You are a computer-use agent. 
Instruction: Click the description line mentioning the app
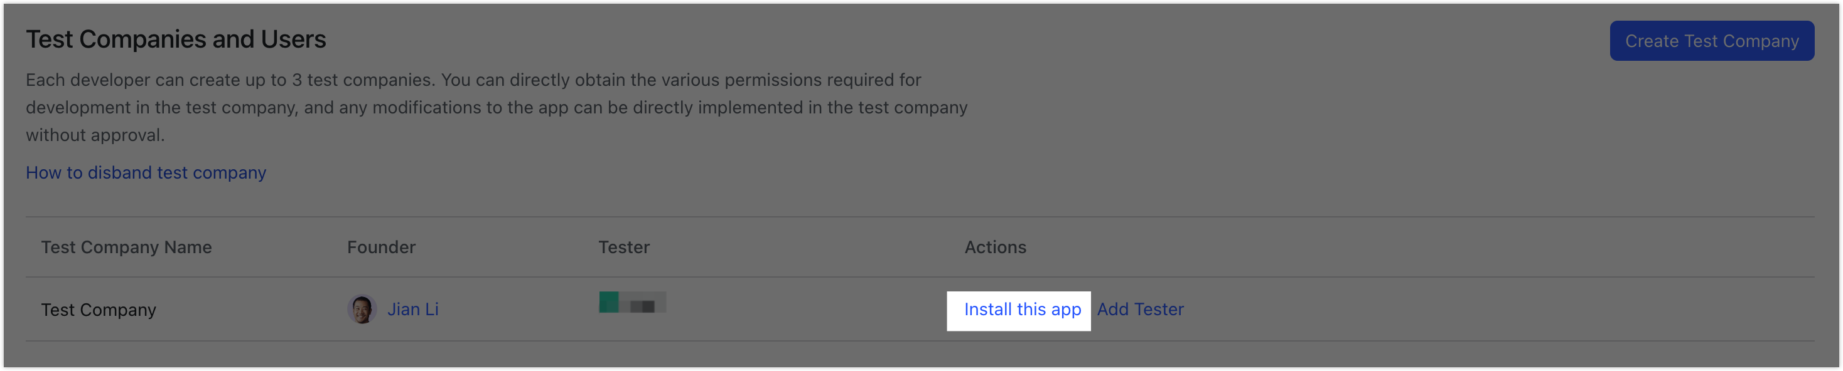click(x=497, y=108)
